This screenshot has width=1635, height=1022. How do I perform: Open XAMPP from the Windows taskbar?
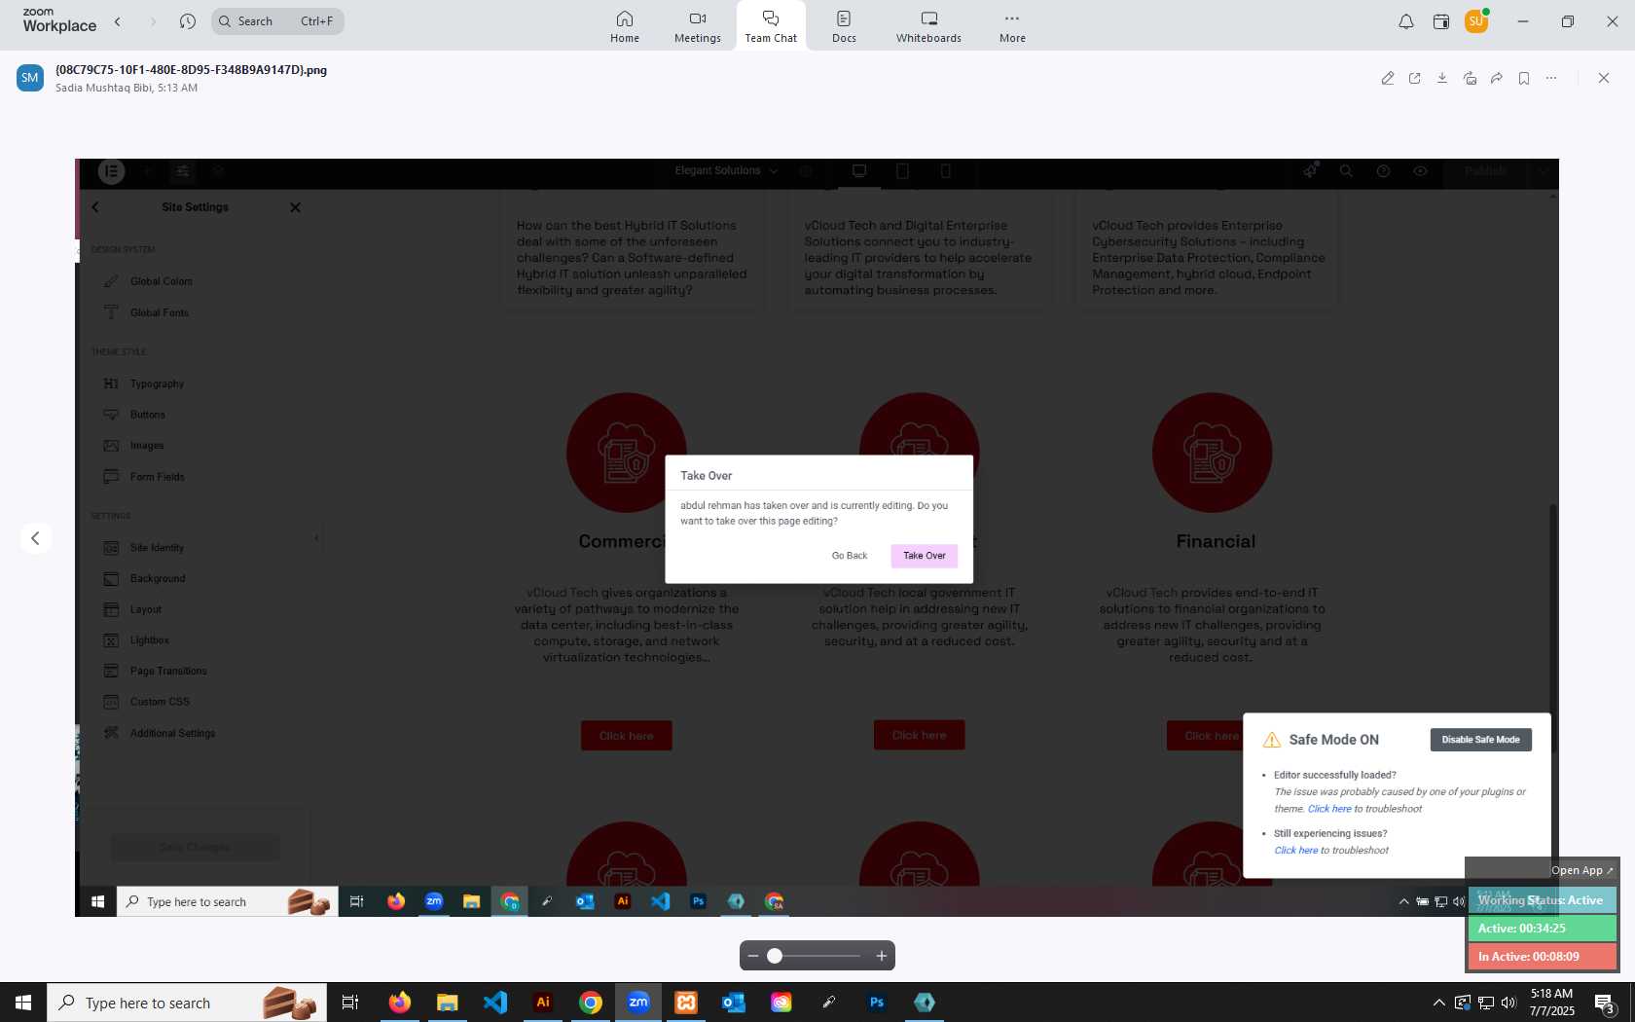pos(686,1003)
